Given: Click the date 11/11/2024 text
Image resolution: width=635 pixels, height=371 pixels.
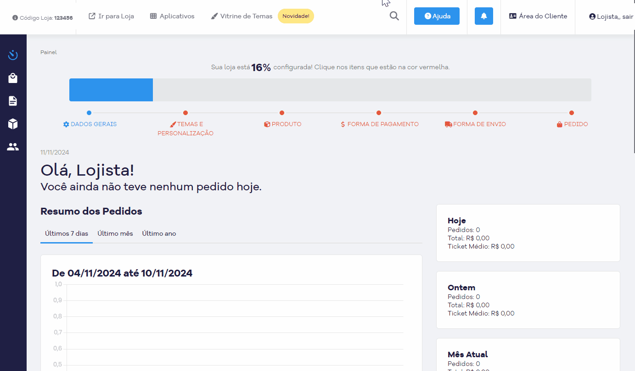Looking at the screenshot, I should click(55, 153).
